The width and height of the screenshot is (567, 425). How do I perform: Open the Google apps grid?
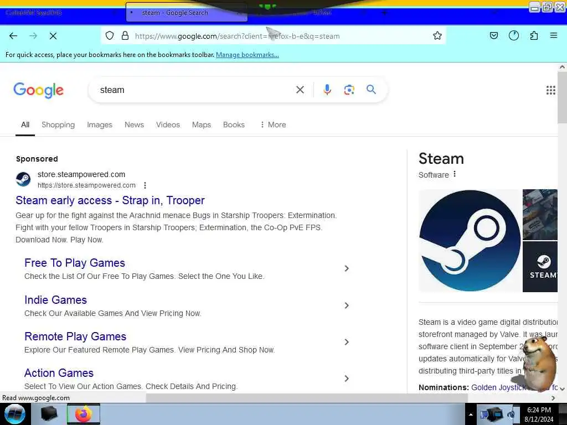[x=550, y=90]
